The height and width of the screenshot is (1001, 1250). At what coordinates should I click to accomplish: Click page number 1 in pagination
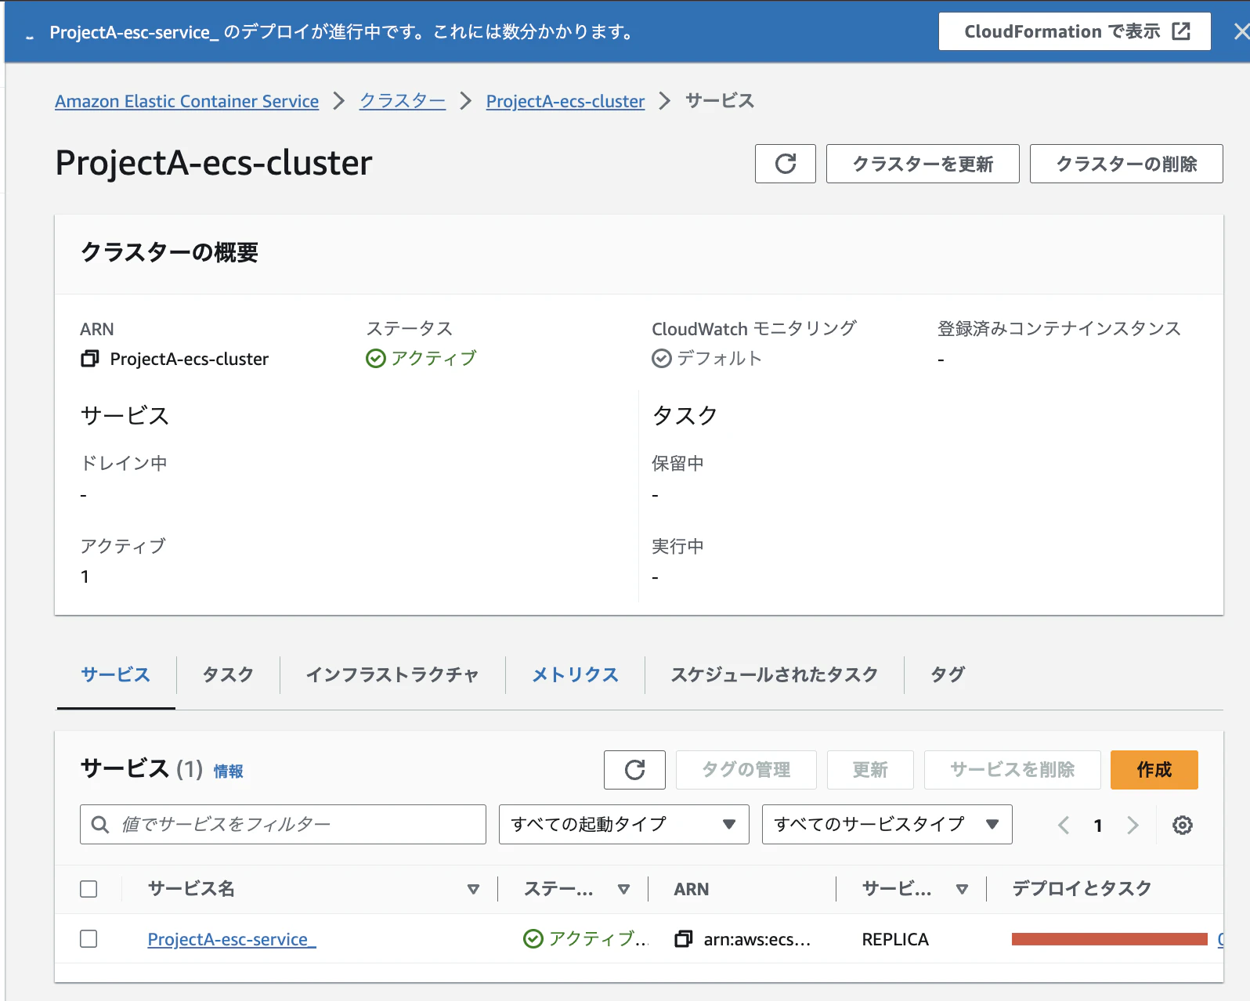[x=1098, y=826]
